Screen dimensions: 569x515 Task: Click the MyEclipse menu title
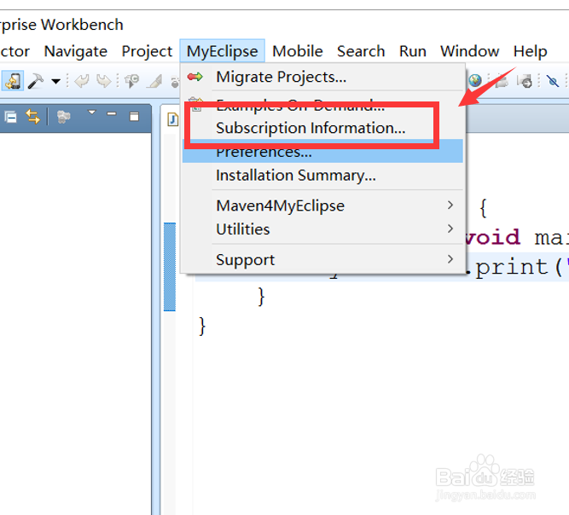(222, 51)
